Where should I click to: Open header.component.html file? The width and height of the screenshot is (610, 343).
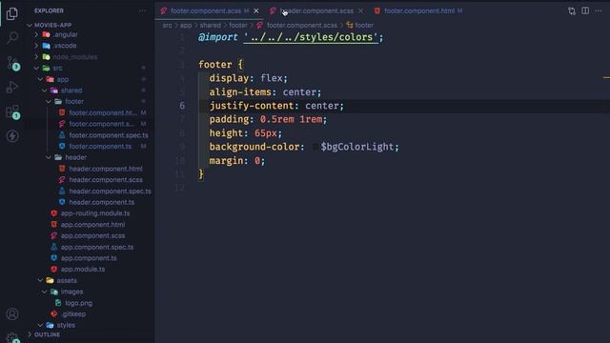106,169
